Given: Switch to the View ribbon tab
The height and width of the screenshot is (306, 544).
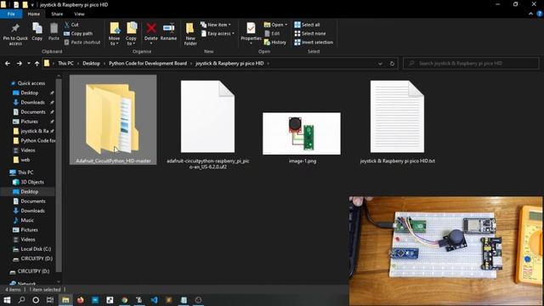Looking at the screenshot, I should (79, 14).
